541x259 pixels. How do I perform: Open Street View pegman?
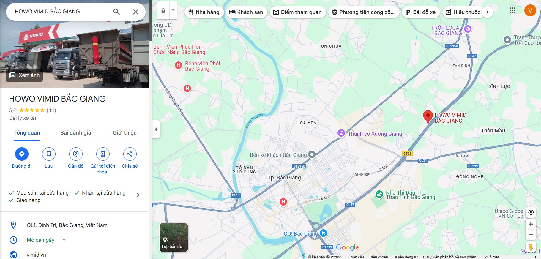click(531, 247)
